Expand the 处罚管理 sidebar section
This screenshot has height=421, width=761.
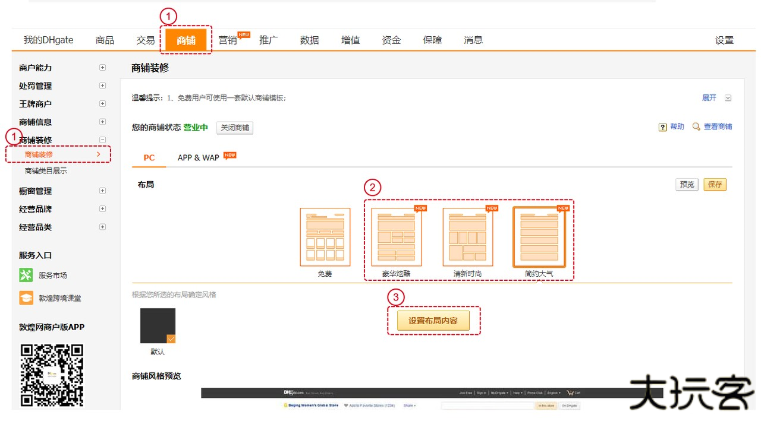(102, 86)
